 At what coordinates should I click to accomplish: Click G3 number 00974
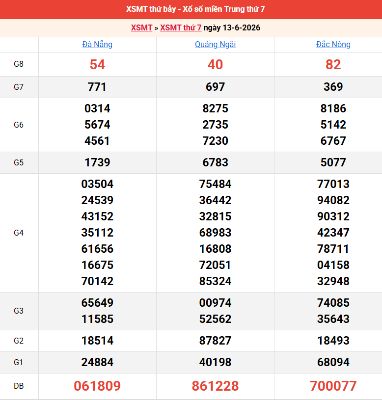(215, 303)
